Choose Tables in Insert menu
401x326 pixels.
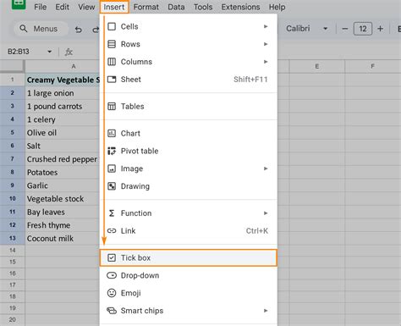tap(189, 107)
